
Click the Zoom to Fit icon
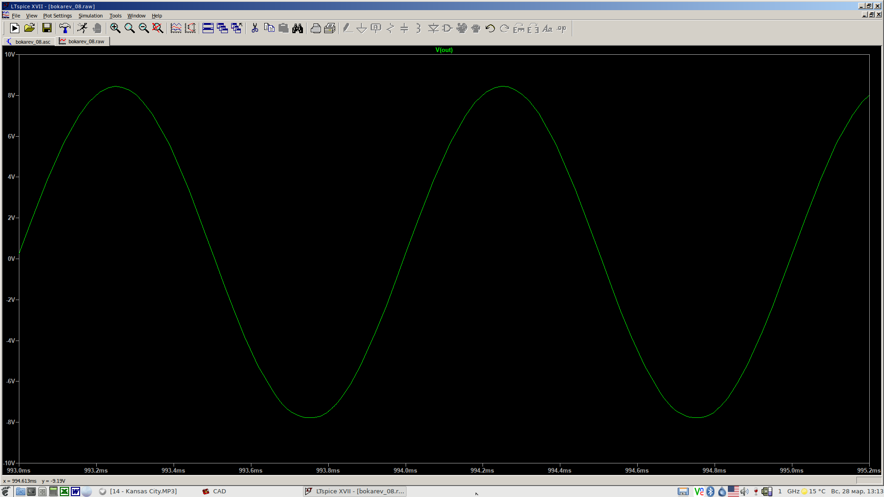[x=158, y=29]
